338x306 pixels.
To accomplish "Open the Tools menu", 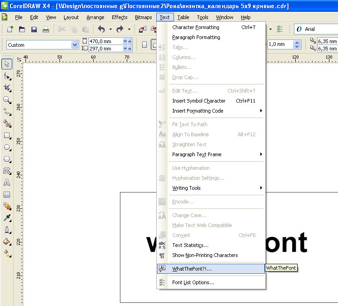I will 203,17.
